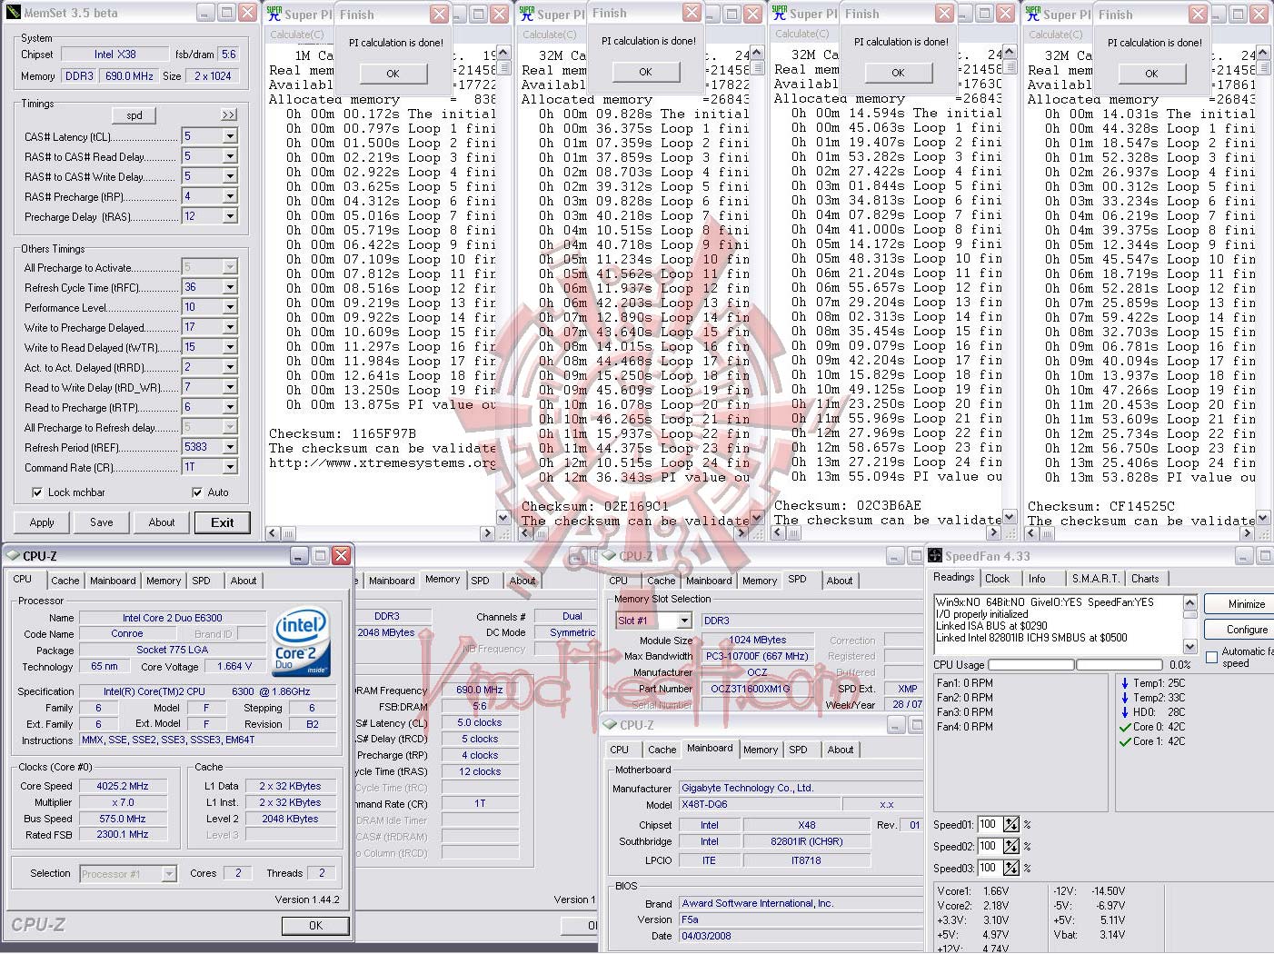Click the blue down arrow beside Temp1 in SpeedFan
This screenshot has height=954, width=1274.
(x=1125, y=683)
